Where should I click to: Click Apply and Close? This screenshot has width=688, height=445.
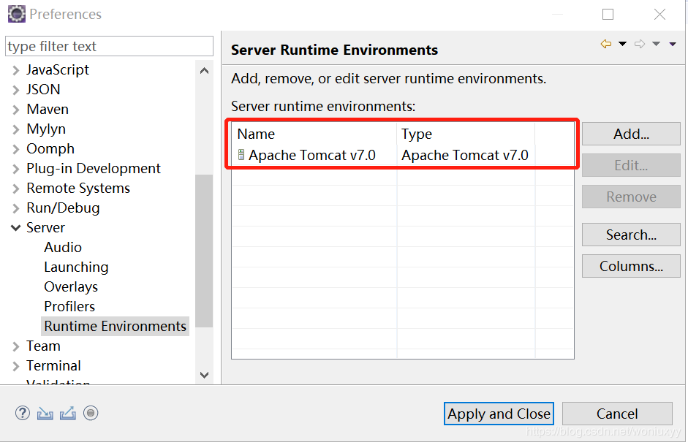pos(499,414)
